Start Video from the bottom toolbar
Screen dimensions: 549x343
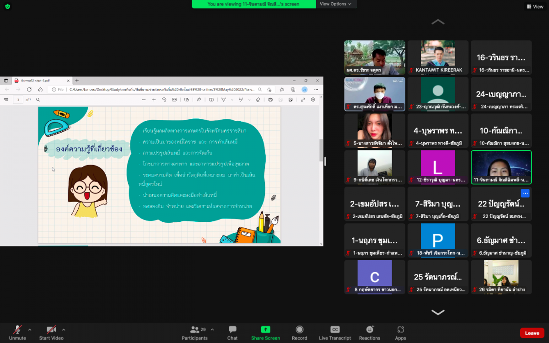51,332
